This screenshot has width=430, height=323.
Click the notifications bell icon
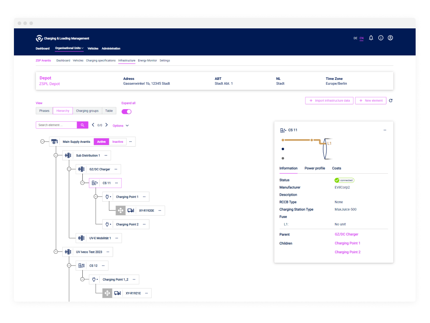pyautogui.click(x=371, y=38)
